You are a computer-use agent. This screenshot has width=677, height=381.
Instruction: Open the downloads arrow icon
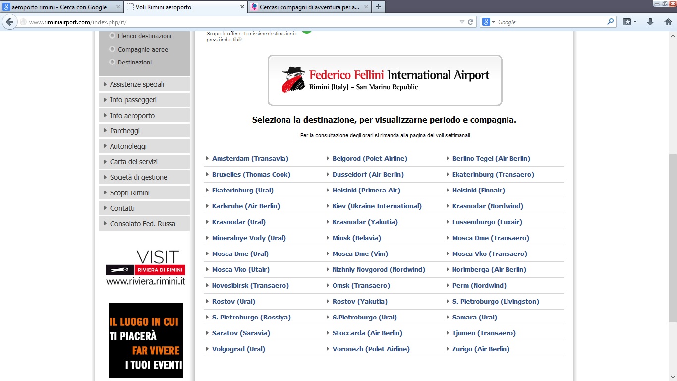click(650, 22)
